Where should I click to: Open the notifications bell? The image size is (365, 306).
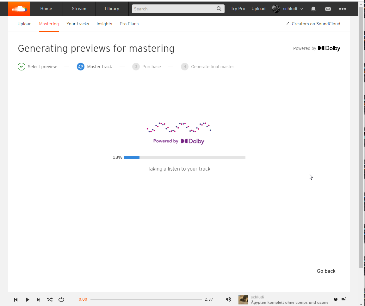pos(313,9)
